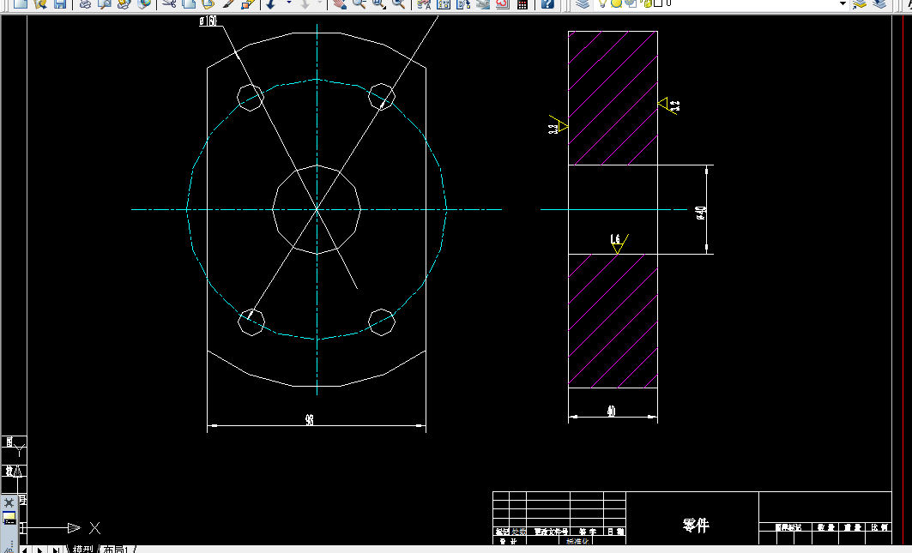Viewport: 912px width, 553px height.
Task: Expand the Redo history dropdown arrow
Action: point(319,3)
